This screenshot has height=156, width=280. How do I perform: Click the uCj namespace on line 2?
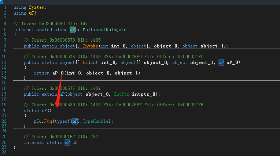tap(33, 13)
